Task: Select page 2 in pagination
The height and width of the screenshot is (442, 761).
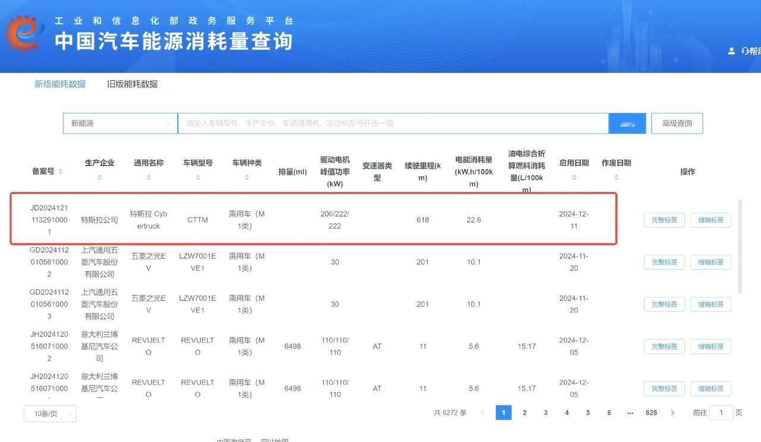Action: tap(524, 413)
